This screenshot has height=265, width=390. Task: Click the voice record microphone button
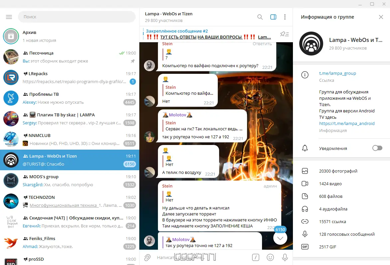pyautogui.click(x=285, y=257)
